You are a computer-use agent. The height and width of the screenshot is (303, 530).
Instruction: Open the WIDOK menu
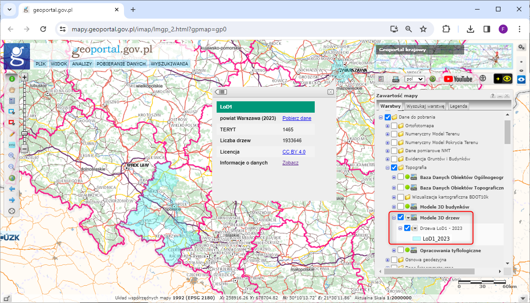point(59,64)
